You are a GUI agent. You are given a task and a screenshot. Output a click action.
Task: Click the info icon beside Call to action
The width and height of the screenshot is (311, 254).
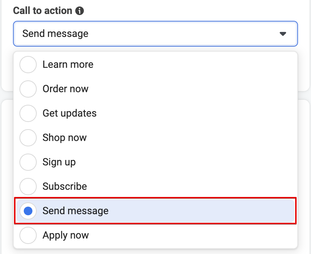tap(80, 11)
